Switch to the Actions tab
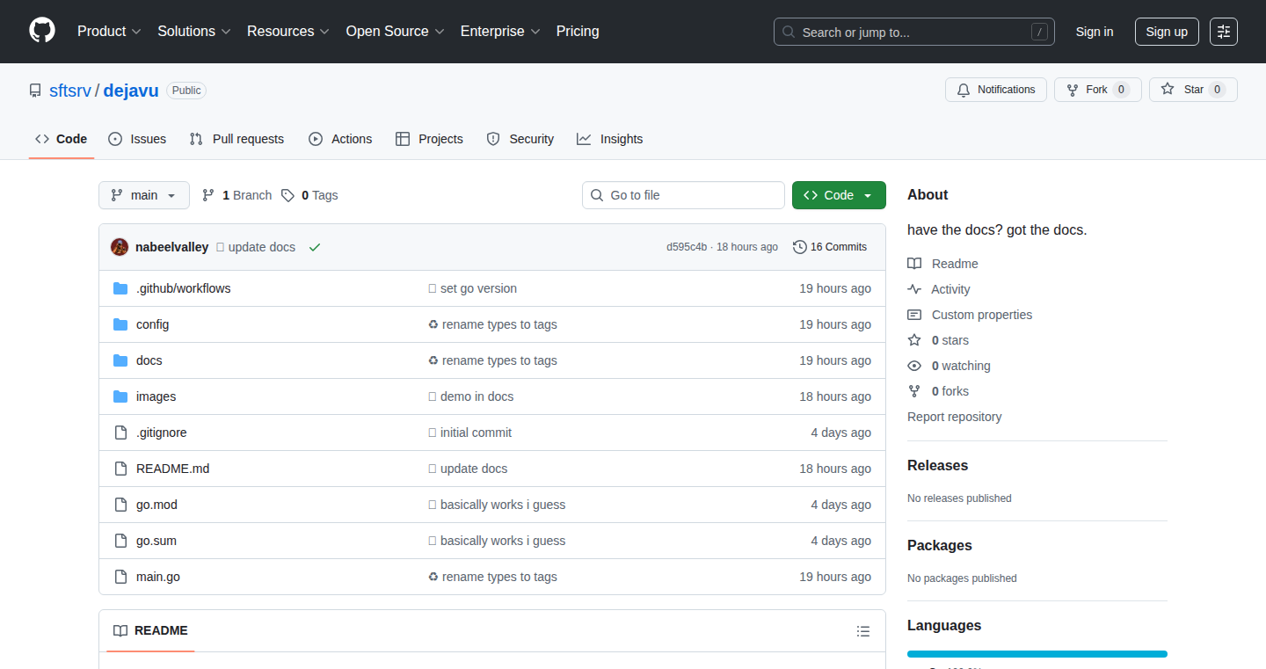The height and width of the screenshot is (669, 1266). tap(340, 139)
